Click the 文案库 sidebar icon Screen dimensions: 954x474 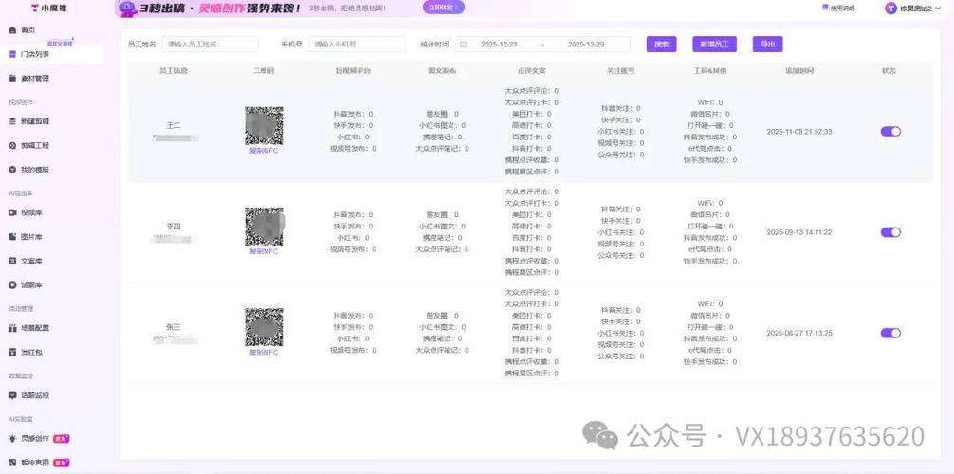(12, 261)
